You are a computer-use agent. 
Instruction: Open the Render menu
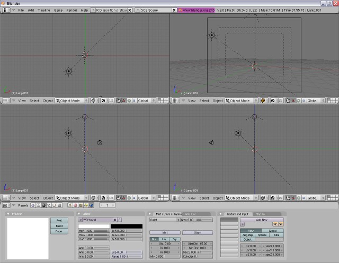pos(72,10)
